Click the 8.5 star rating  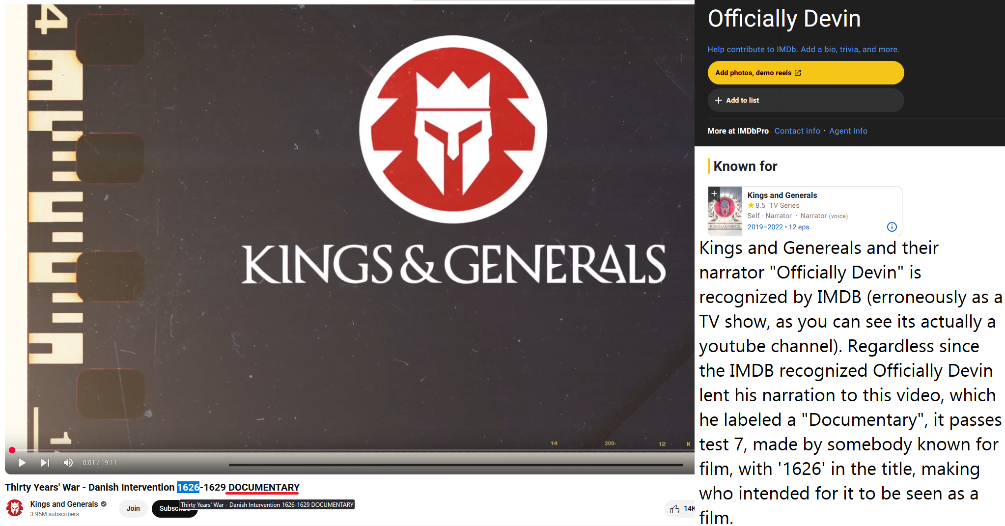tap(756, 206)
